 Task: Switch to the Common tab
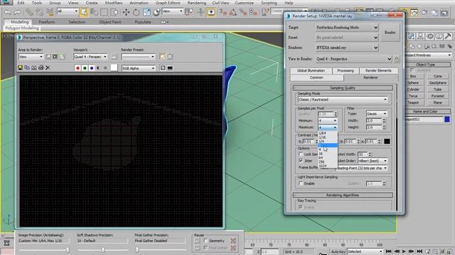[x=316, y=78]
